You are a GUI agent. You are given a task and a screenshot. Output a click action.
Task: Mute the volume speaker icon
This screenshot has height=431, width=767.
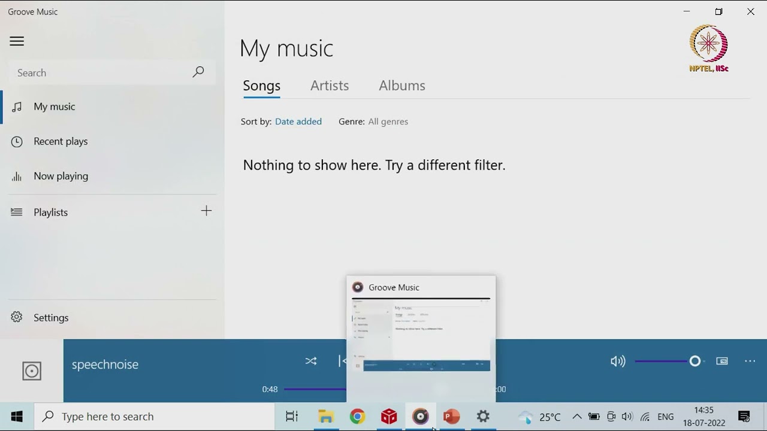pos(617,361)
